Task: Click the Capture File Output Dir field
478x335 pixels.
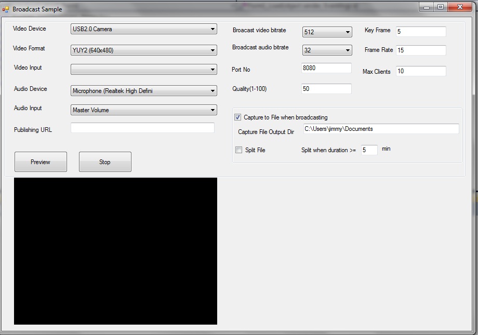Action: point(381,129)
